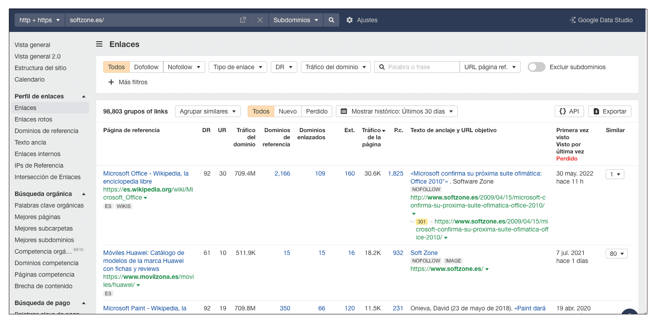The image size is (654, 325).
Task: Click the Exportar button
Action: point(610,111)
